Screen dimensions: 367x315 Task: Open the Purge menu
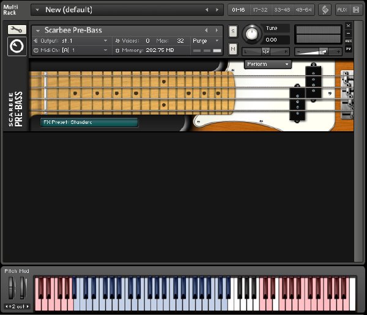point(206,41)
